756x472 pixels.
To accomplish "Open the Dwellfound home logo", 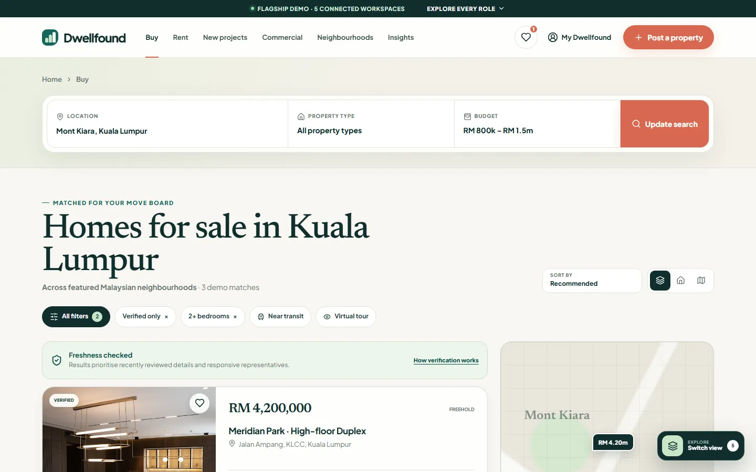I will point(84,37).
